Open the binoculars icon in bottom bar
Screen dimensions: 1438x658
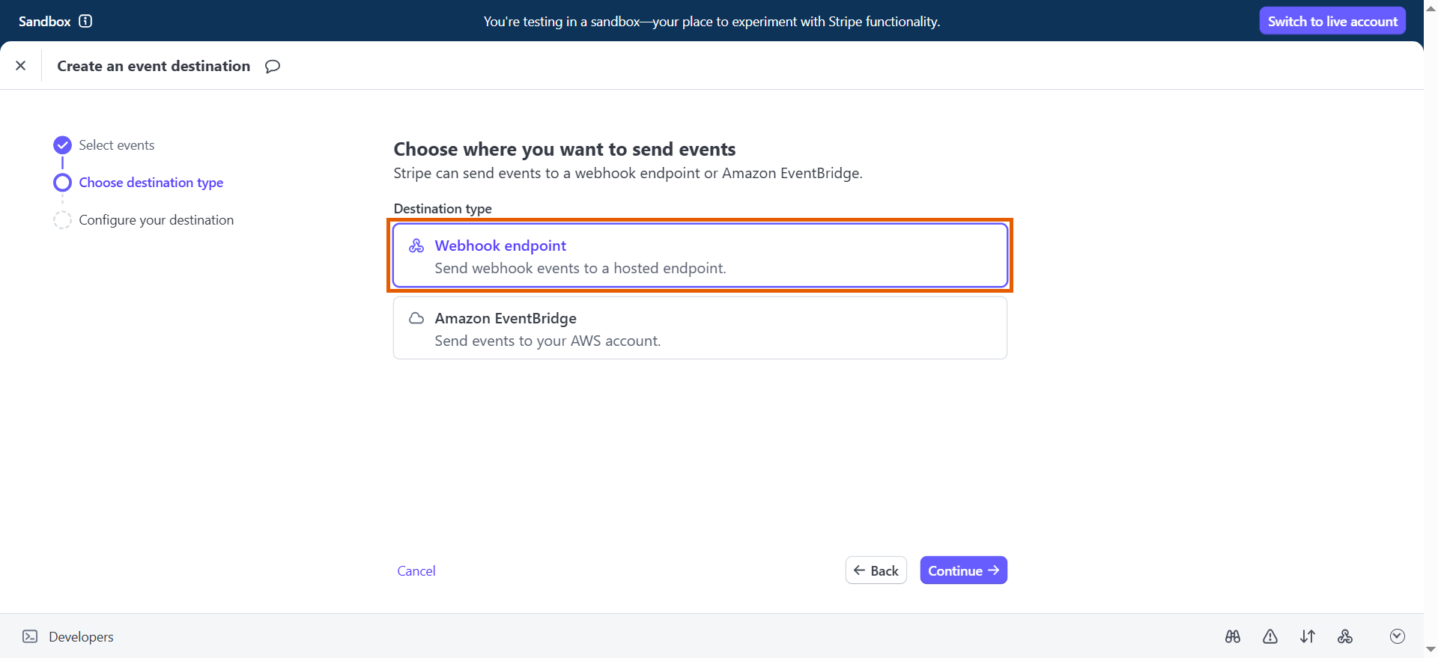click(1233, 636)
